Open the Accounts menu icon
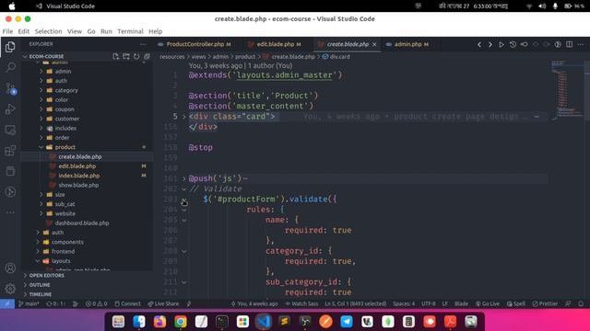590x331 pixels. tap(10, 268)
